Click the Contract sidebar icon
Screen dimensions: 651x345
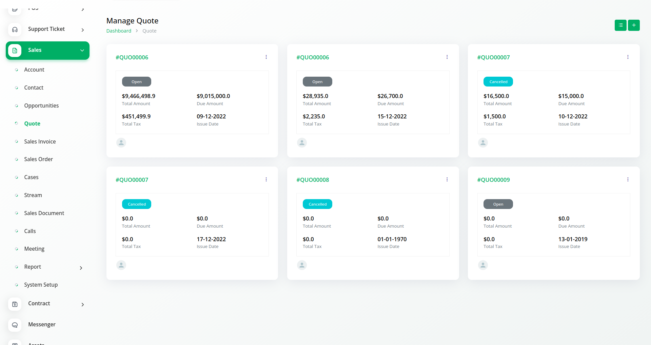tap(15, 304)
